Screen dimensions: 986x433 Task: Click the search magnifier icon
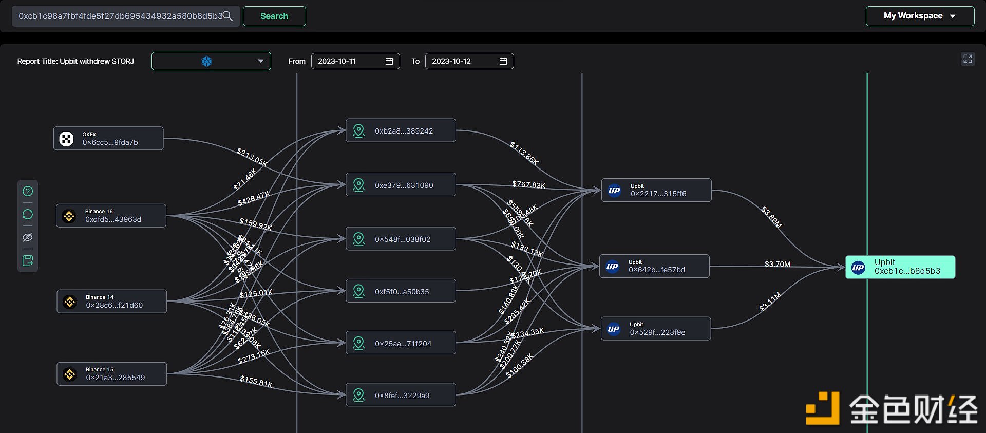click(227, 16)
